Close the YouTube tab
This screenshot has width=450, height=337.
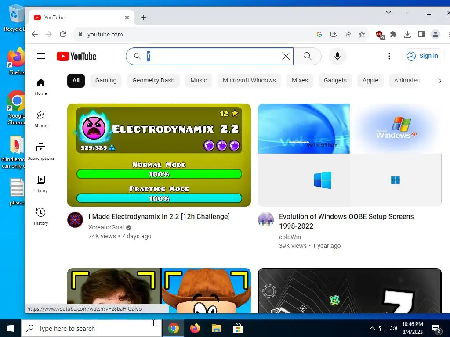click(127, 18)
